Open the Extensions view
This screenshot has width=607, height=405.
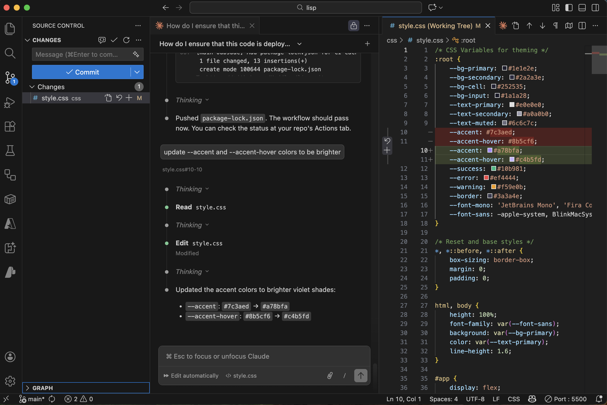pyautogui.click(x=10, y=126)
